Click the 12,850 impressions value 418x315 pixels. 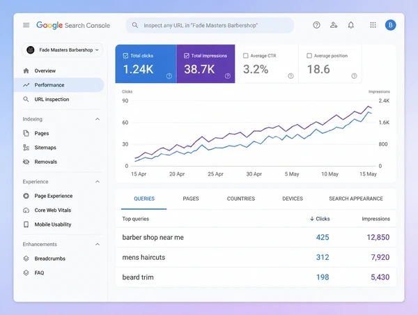pyautogui.click(x=378, y=237)
